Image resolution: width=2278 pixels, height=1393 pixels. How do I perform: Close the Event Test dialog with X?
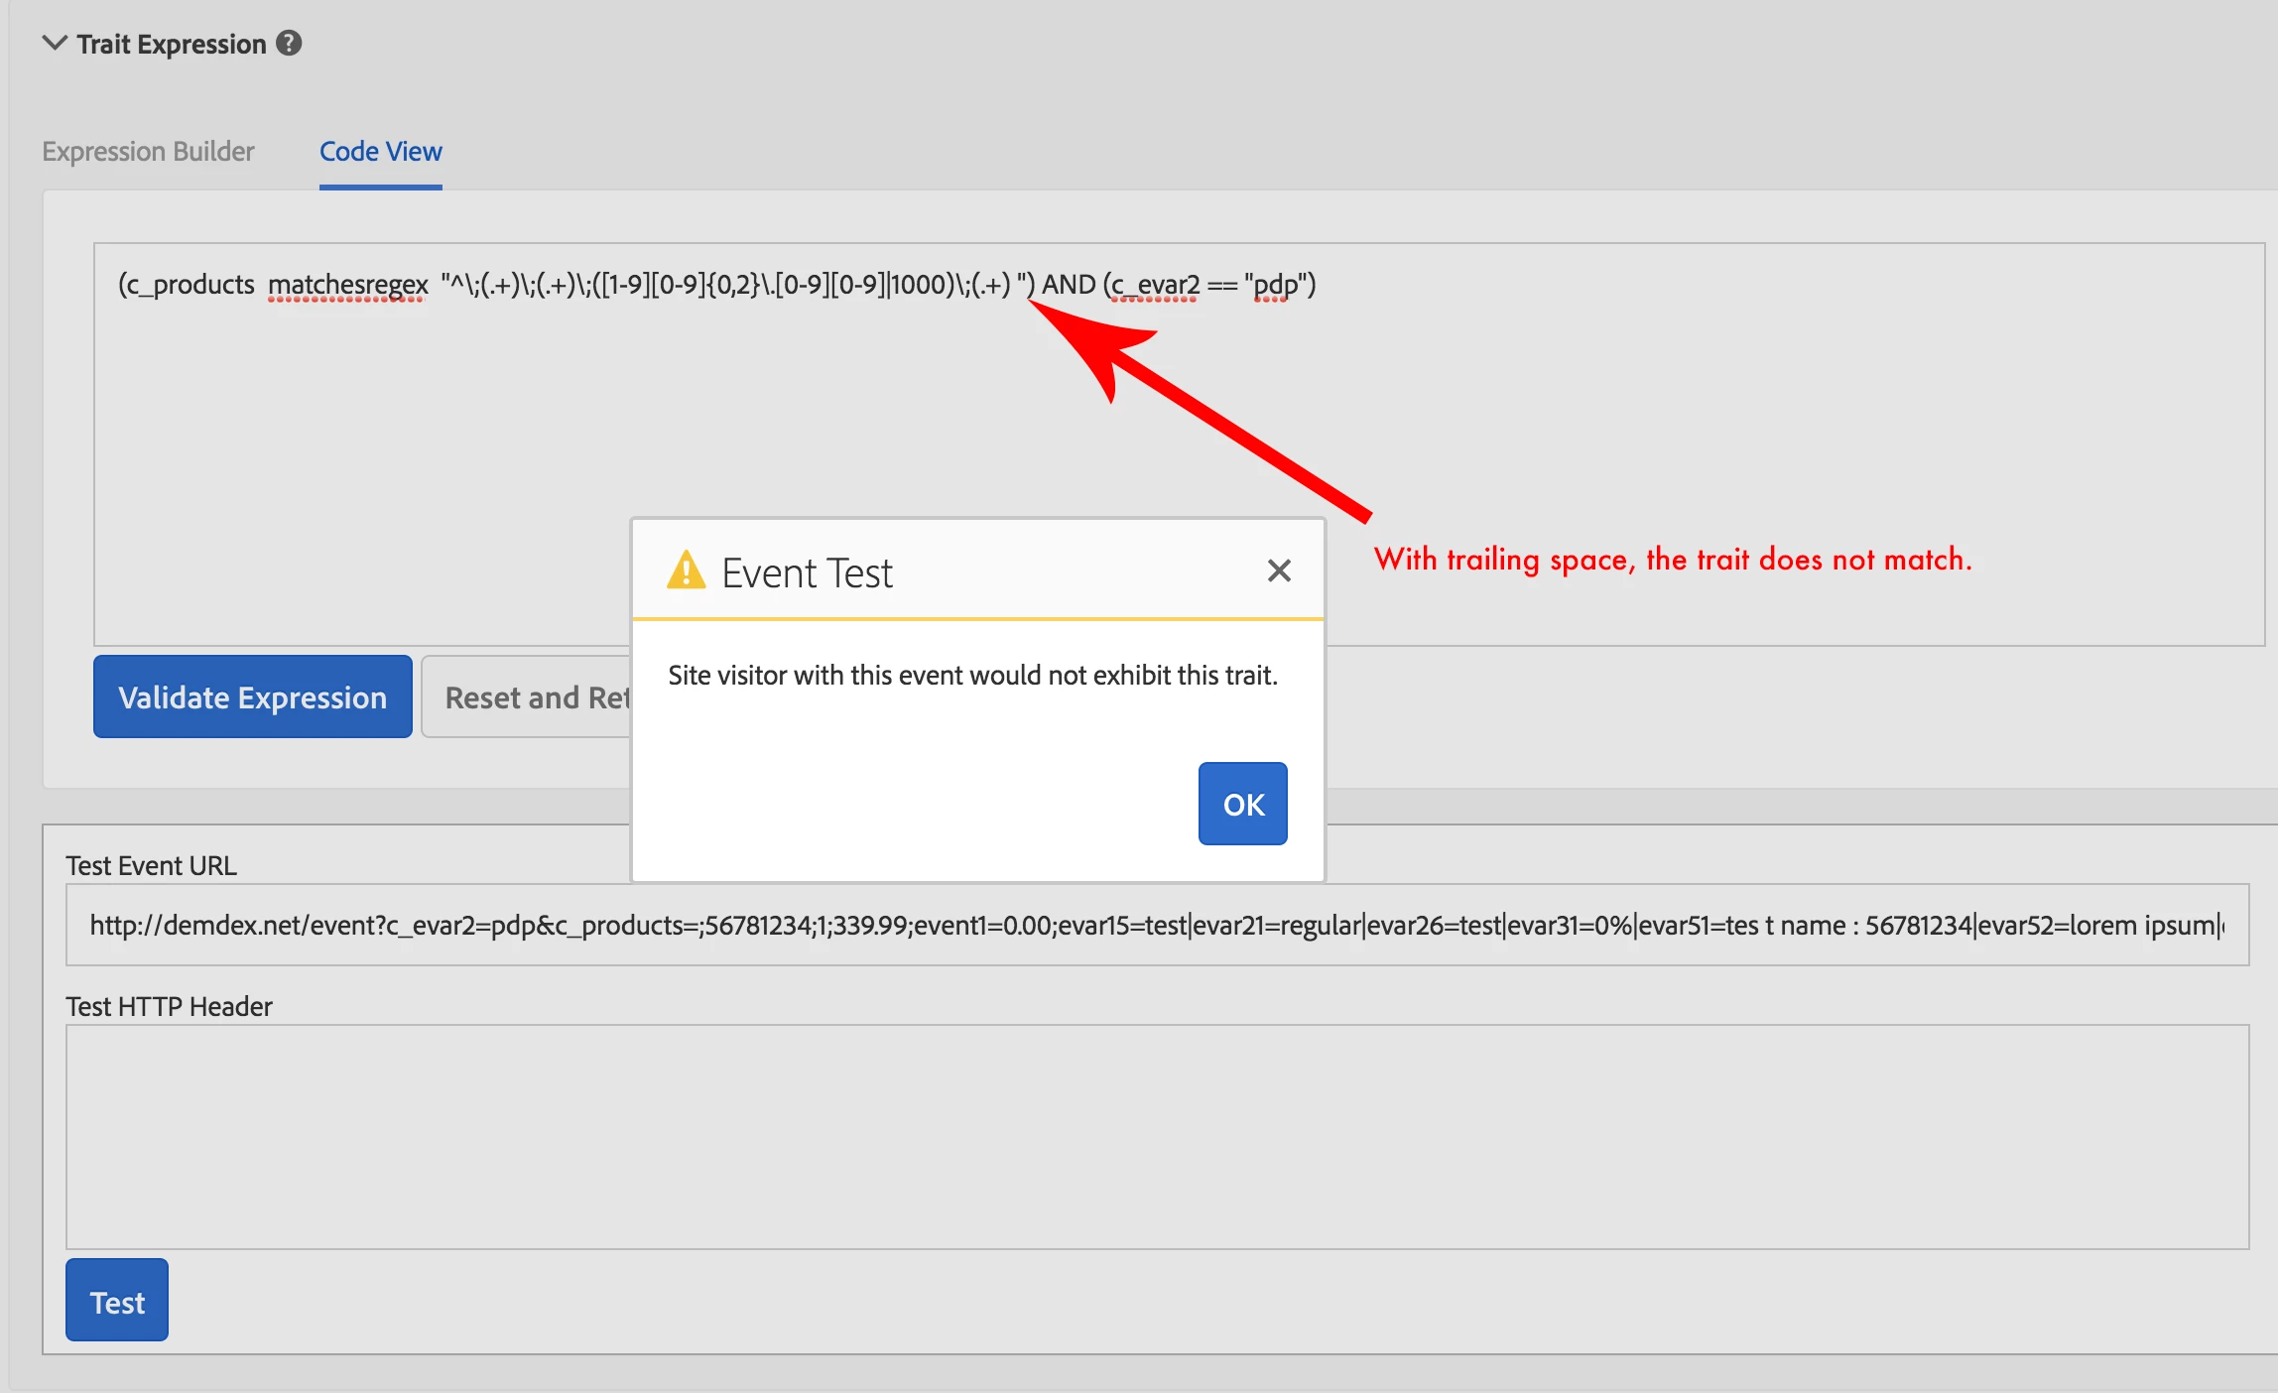click(x=1279, y=570)
